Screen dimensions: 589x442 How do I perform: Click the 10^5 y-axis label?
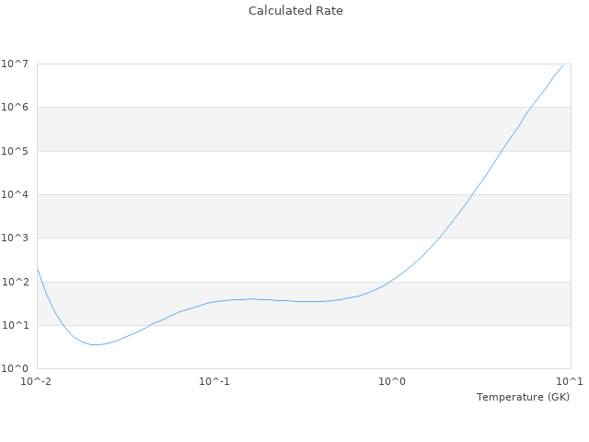pos(17,151)
